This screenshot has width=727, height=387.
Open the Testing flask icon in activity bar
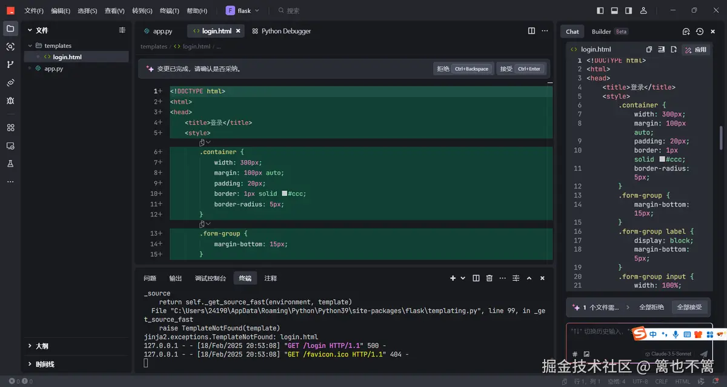point(10,164)
